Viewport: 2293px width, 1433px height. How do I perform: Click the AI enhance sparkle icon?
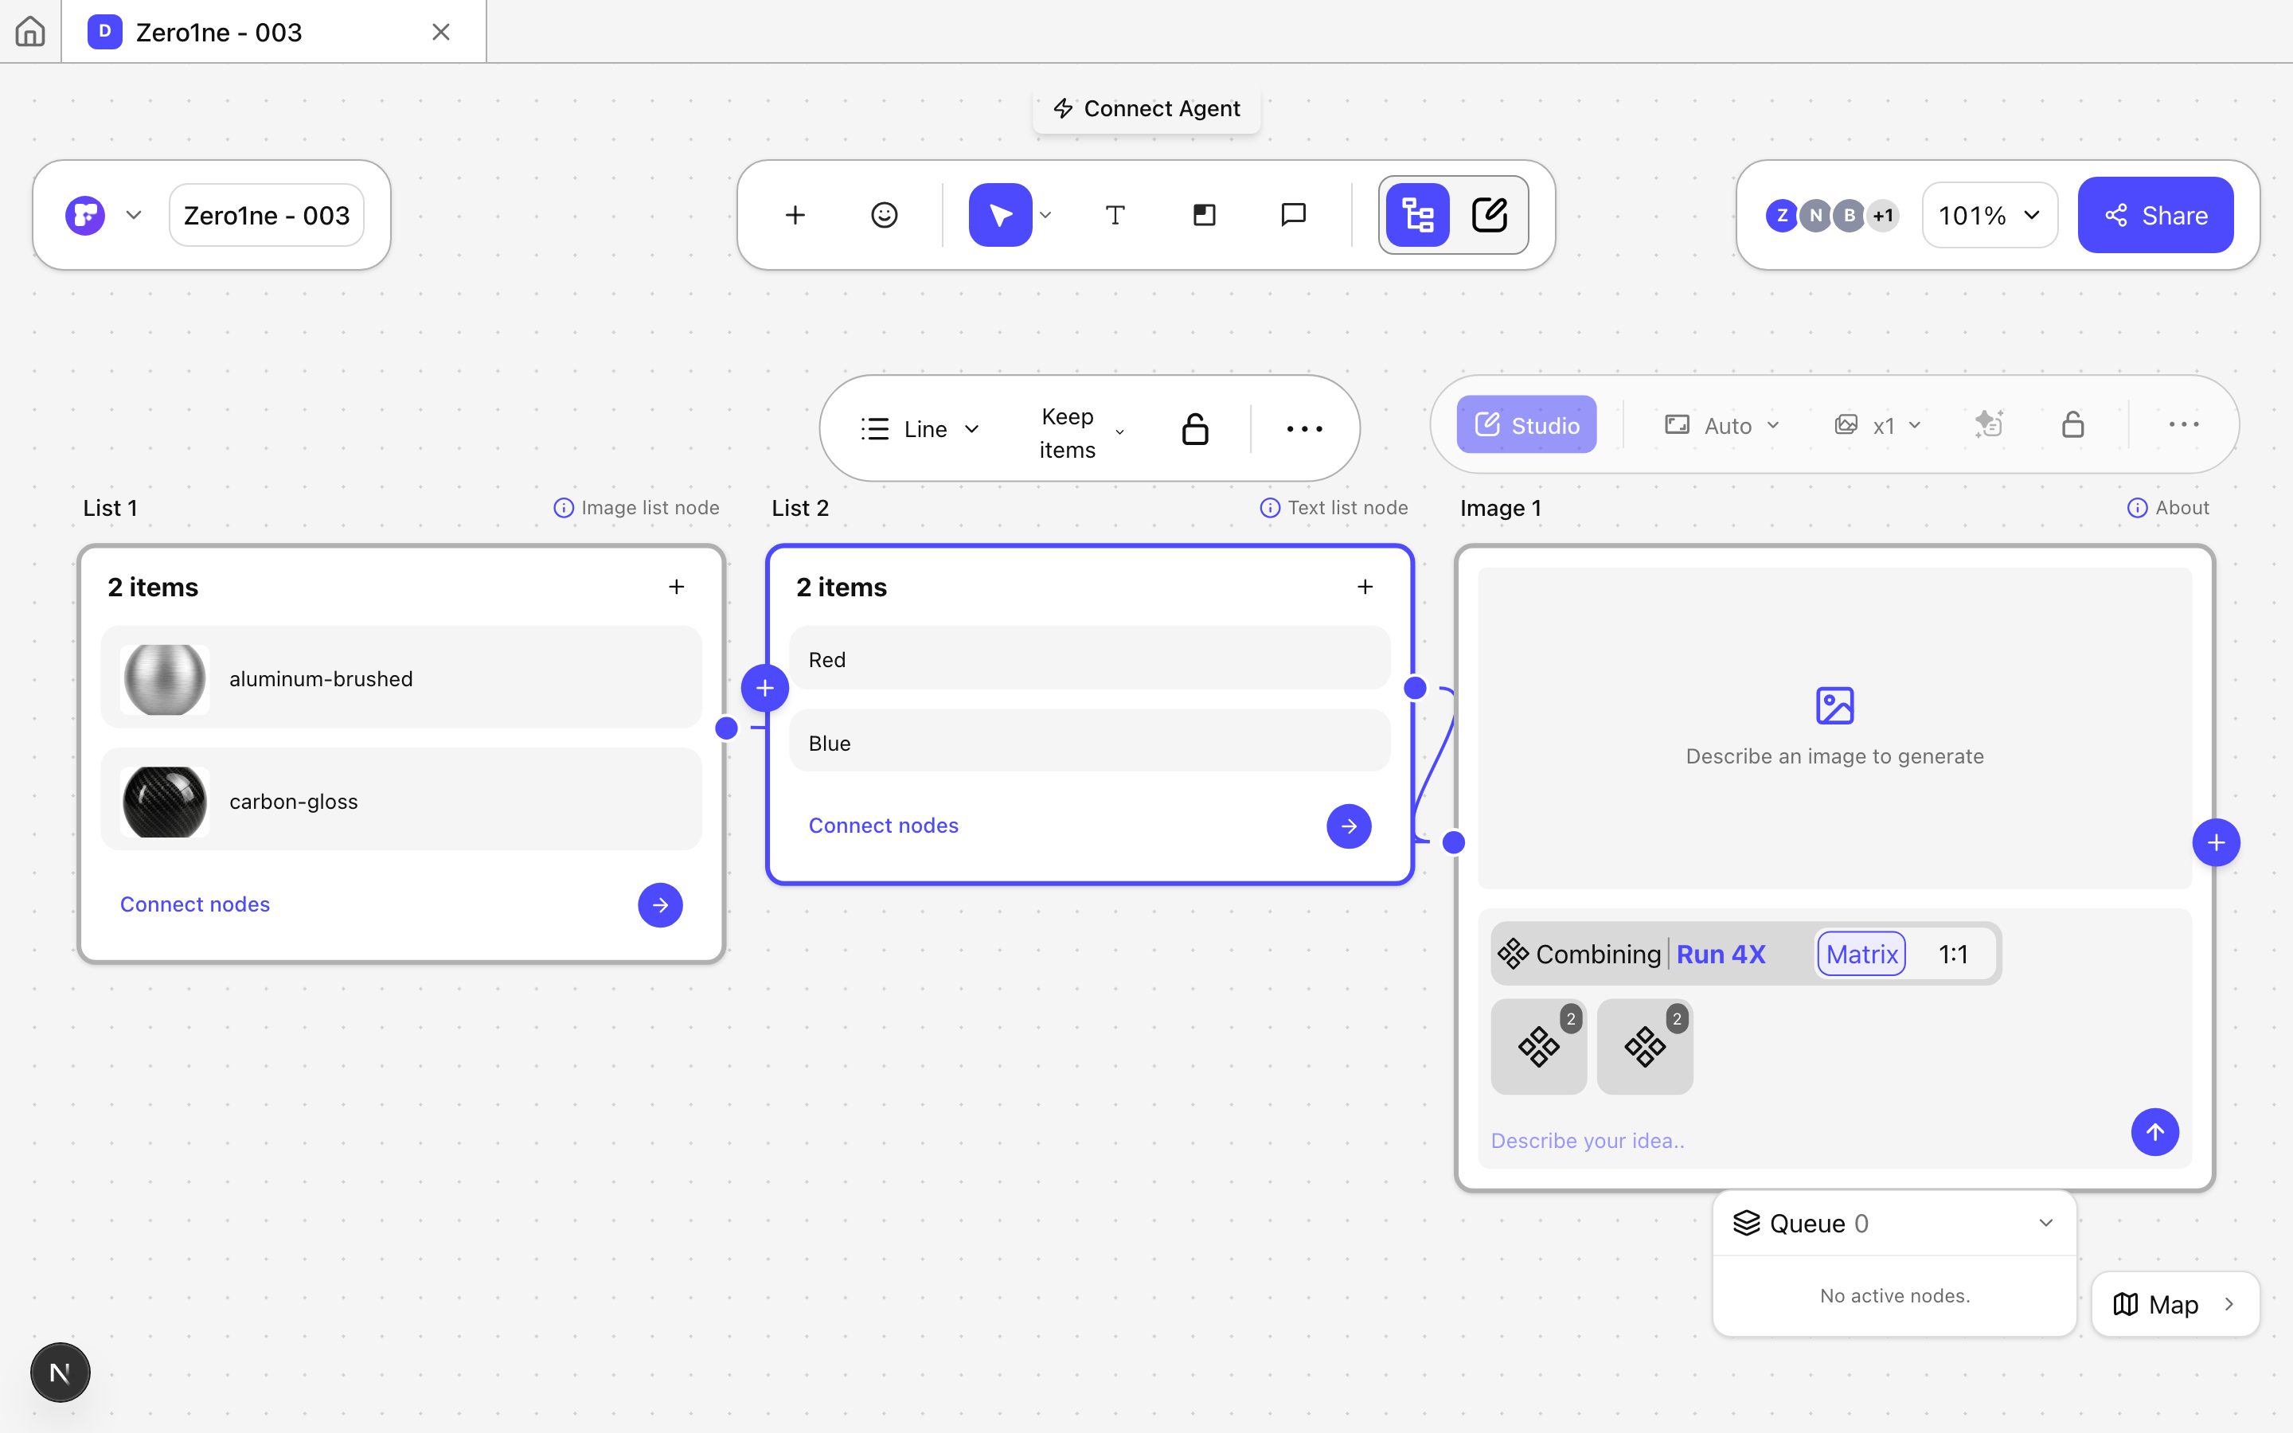click(1989, 424)
